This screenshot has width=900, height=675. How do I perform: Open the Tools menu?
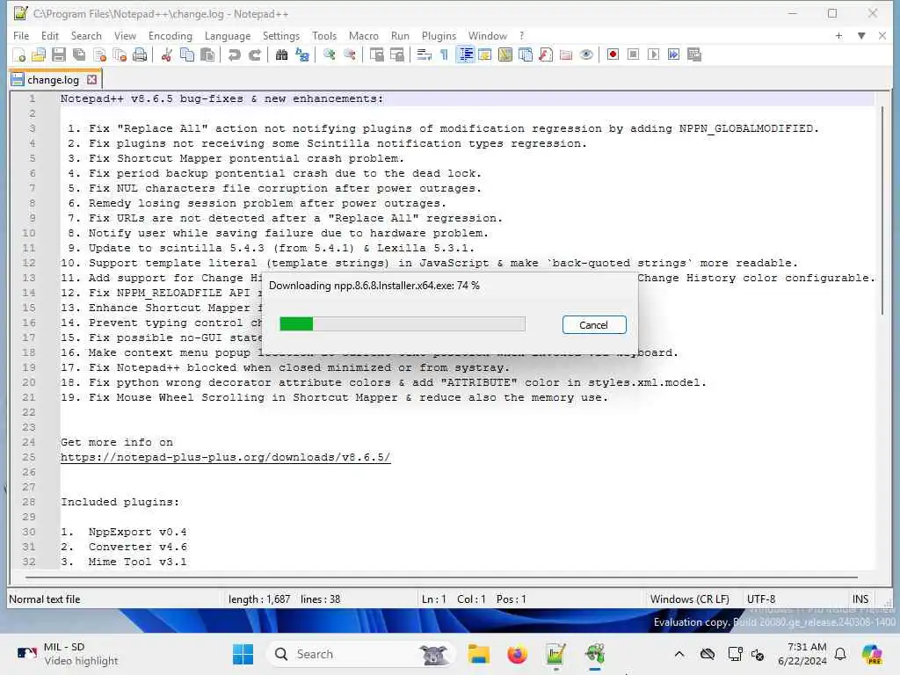point(324,35)
